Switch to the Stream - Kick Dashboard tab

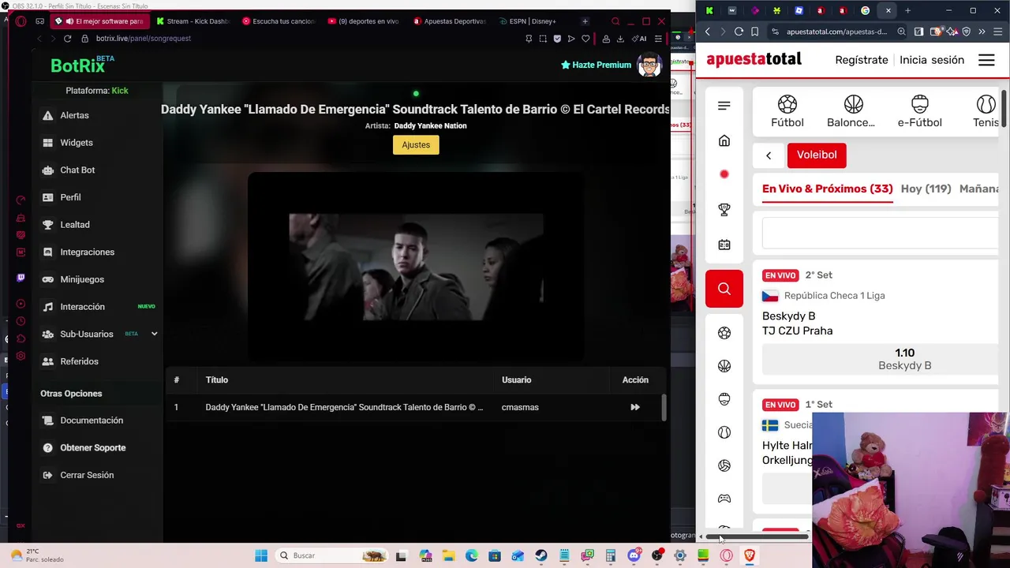pos(193,21)
